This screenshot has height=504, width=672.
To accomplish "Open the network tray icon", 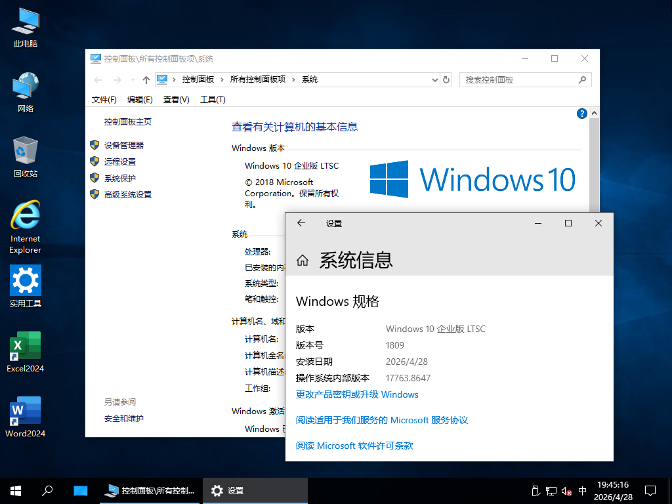I will (x=551, y=491).
